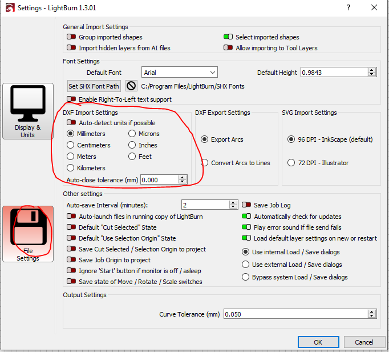Toggle Allow importing to Tool Layers
Screen dimensions: 389x352
228,47
